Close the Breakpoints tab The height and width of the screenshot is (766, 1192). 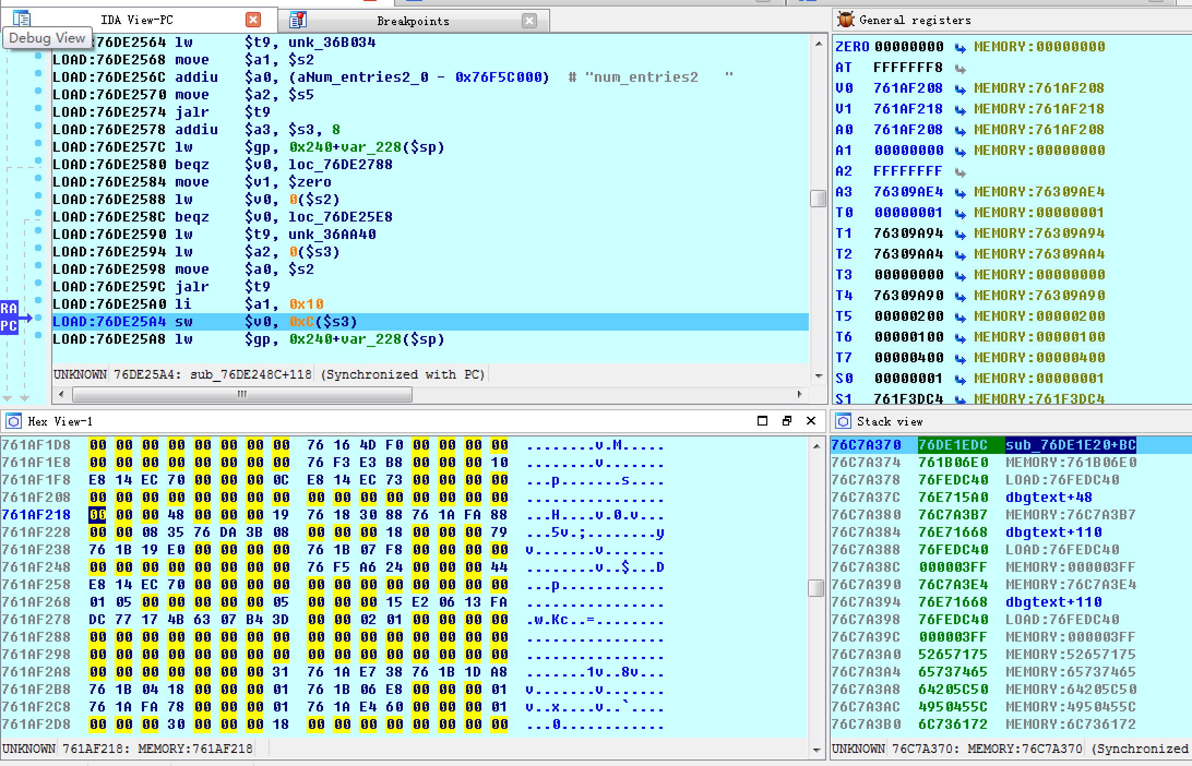[x=529, y=21]
